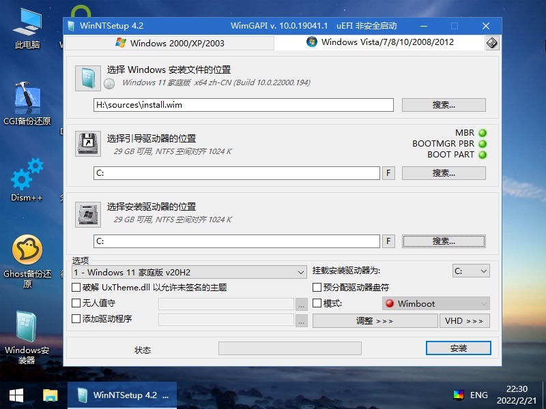The image size is (546, 409).
Task: Open the mount drive letter C: dropdown
Action: coord(471,271)
